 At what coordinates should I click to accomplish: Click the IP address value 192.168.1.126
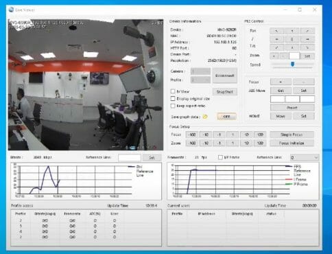[x=225, y=42]
